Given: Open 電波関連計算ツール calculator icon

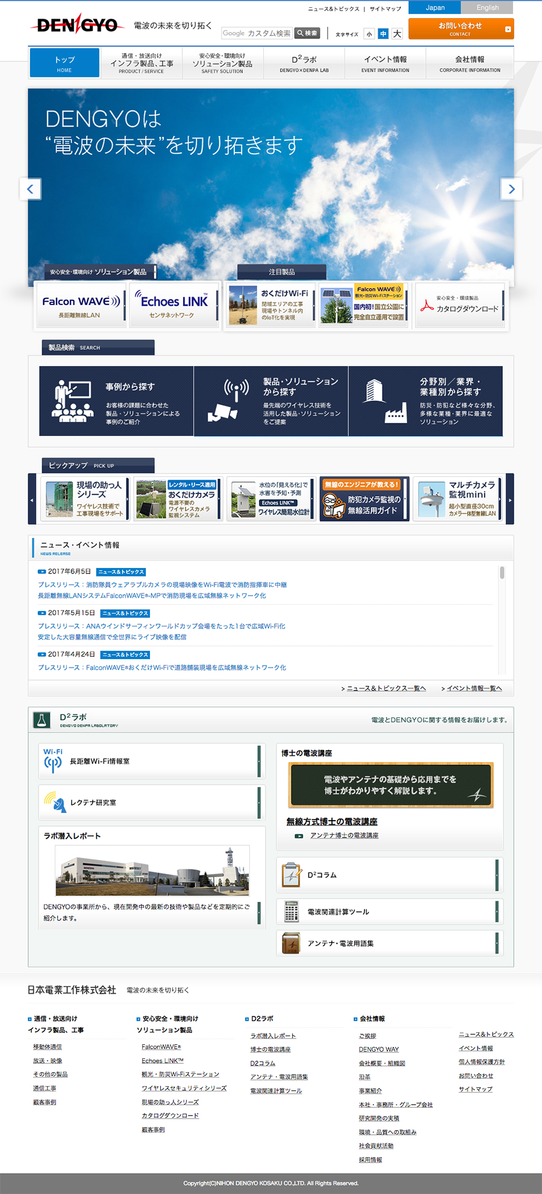Looking at the screenshot, I should [291, 911].
